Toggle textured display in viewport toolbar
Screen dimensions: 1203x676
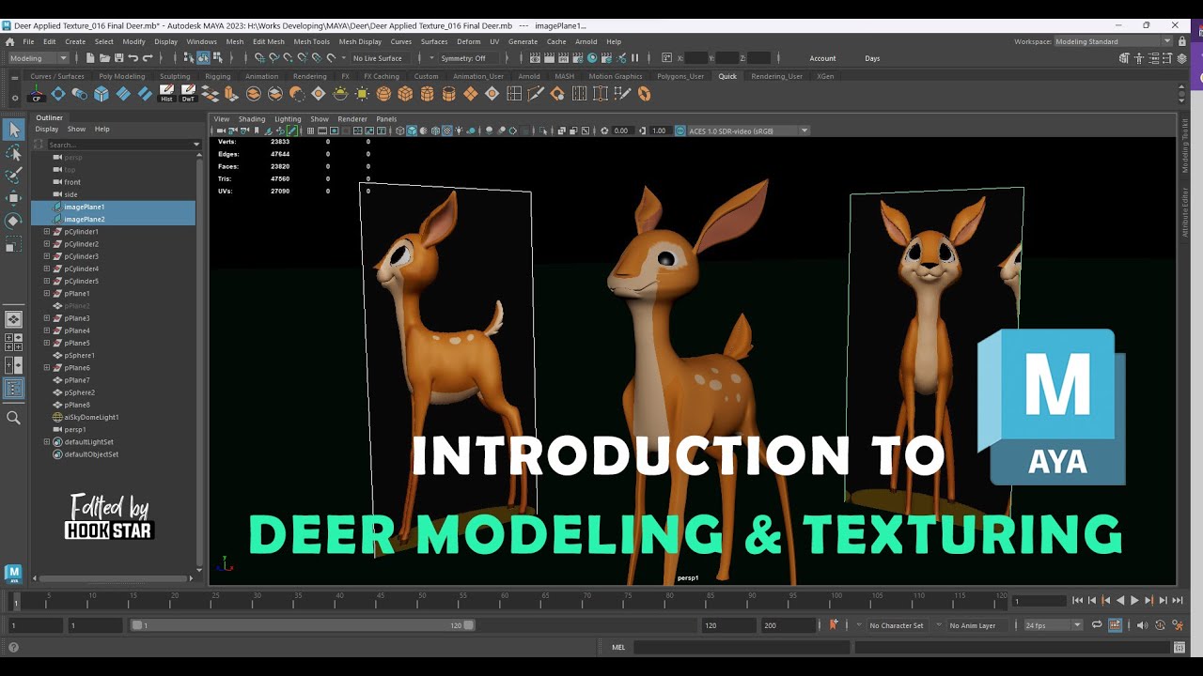point(447,131)
